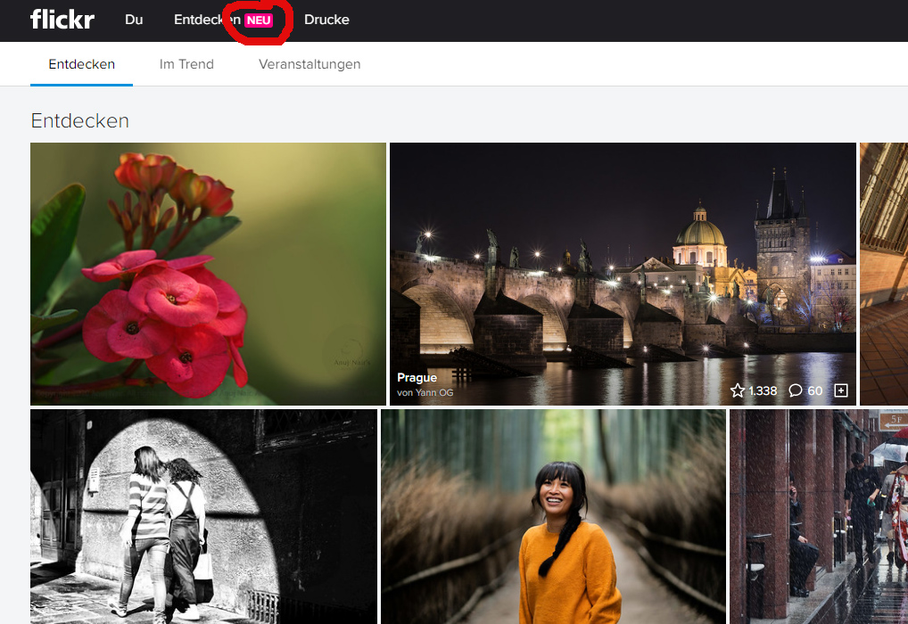The width and height of the screenshot is (908, 624).
Task: Fave the Prague photo with the star icon
Action: 737,390
